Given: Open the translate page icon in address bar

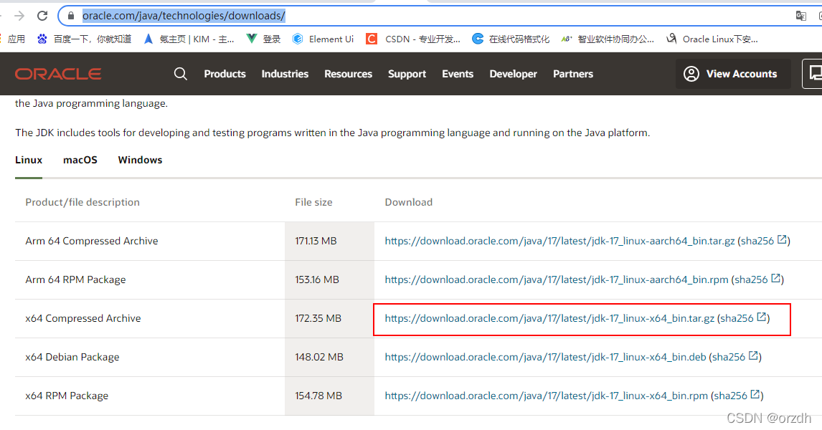Looking at the screenshot, I should (800, 16).
